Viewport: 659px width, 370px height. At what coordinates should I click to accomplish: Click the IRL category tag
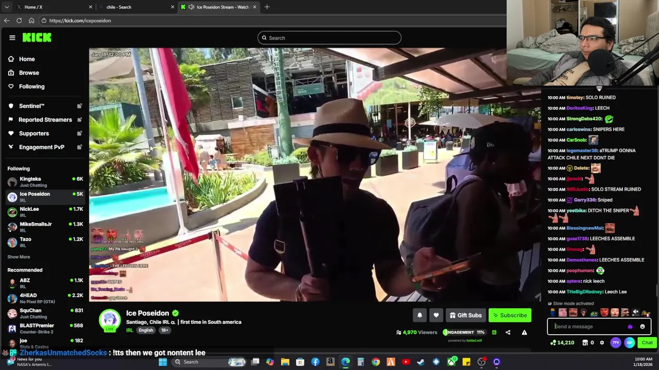pos(130,330)
